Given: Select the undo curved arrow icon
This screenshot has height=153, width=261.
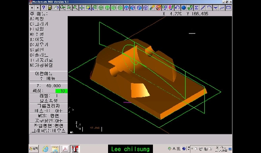Looking at the screenshot, I should 177,8.
